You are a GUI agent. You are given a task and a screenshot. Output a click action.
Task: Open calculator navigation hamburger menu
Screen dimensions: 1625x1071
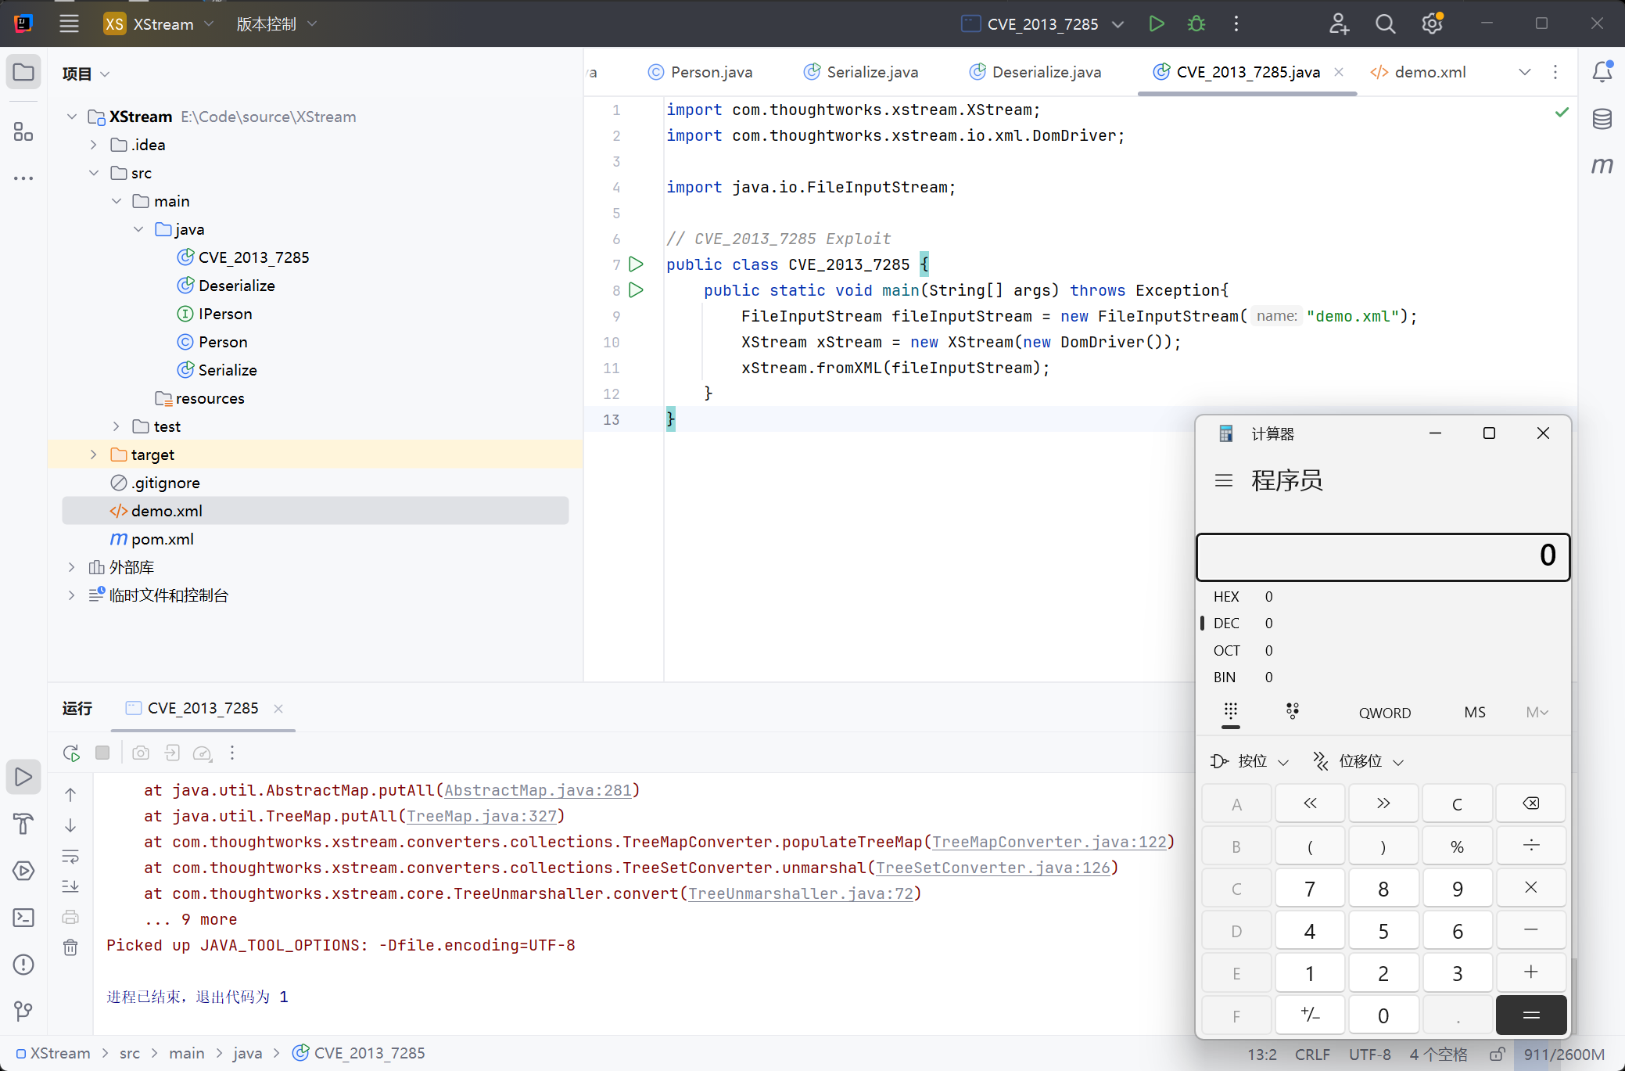(x=1224, y=480)
